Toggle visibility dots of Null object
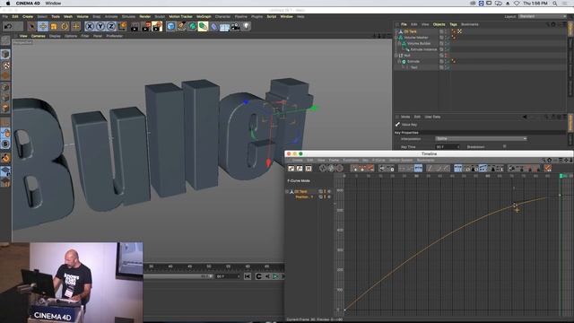The height and width of the screenshot is (323, 574). 446,56
